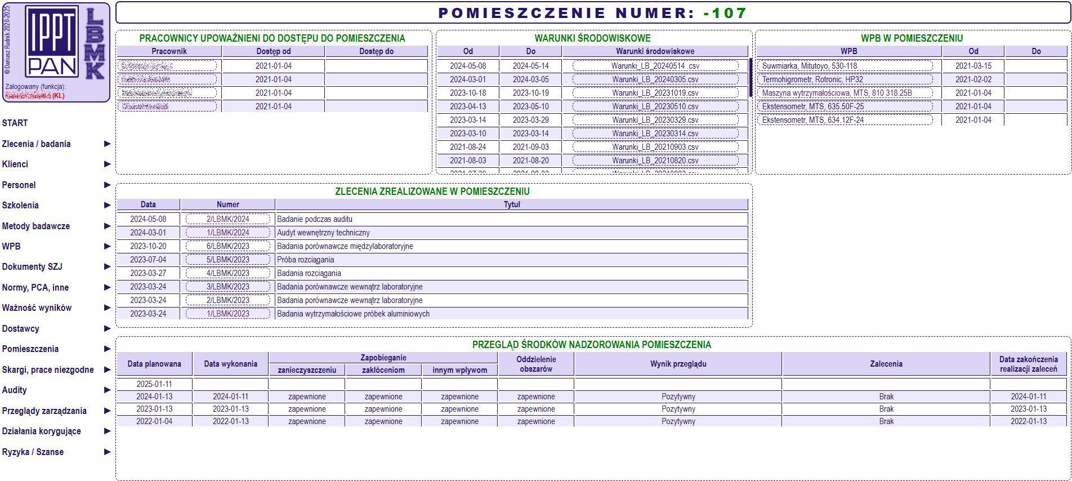Open order 2/LBMK/2024
Viewport: 1072px width, 481px height.
tap(228, 219)
